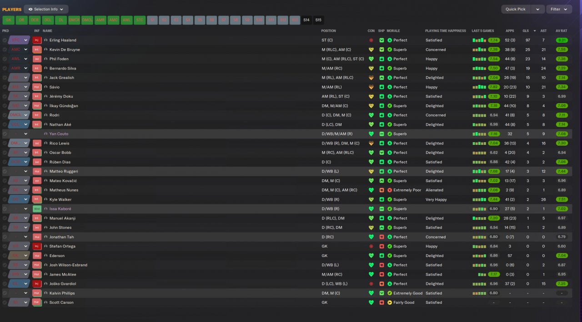
Task: Click Kalvin Phillips's Extremely Good morale icon
Action: click(390, 293)
